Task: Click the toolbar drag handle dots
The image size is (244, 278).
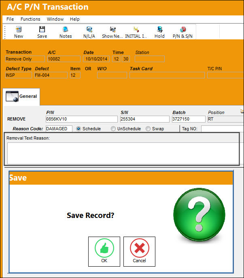Action: 5,32
